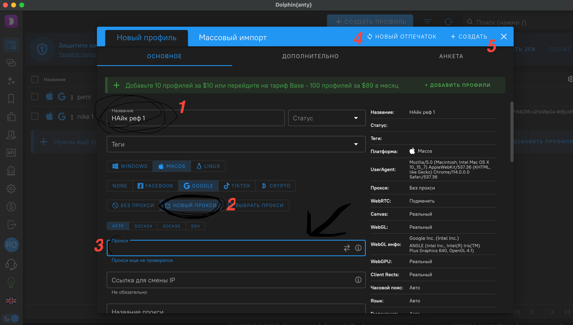Open the Дополнительно tab
Screen dimensions: 573x325
tap(310, 56)
